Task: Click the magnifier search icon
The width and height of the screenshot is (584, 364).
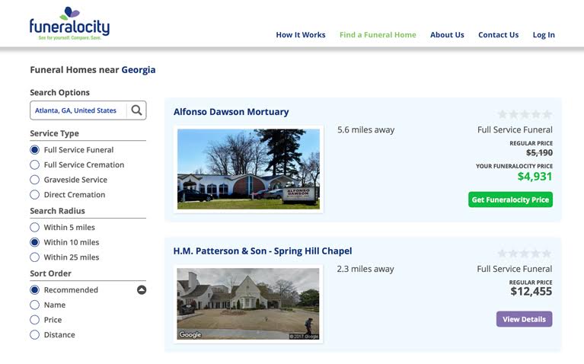Action: point(136,110)
